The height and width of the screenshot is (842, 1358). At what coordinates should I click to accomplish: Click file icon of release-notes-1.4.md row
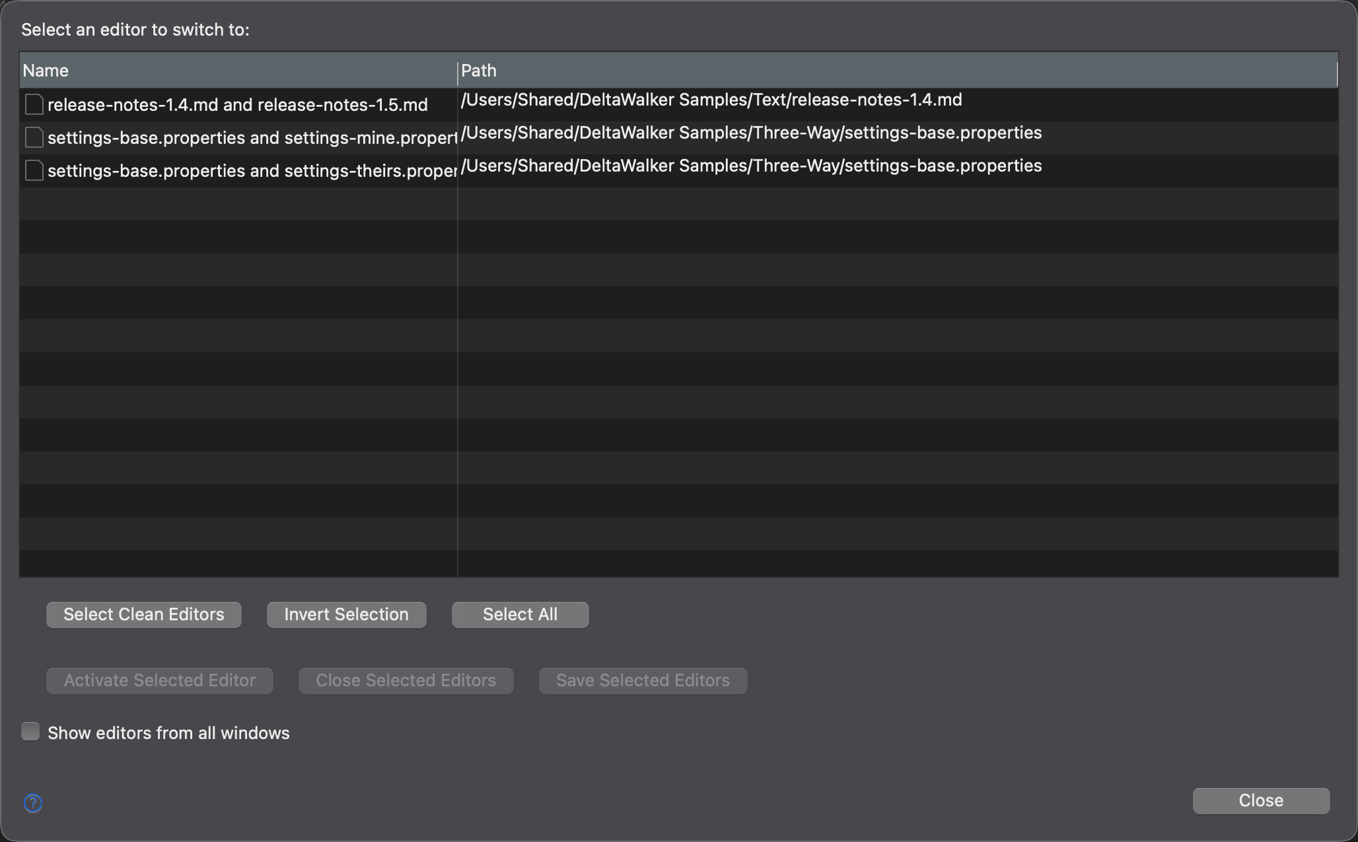(x=34, y=104)
